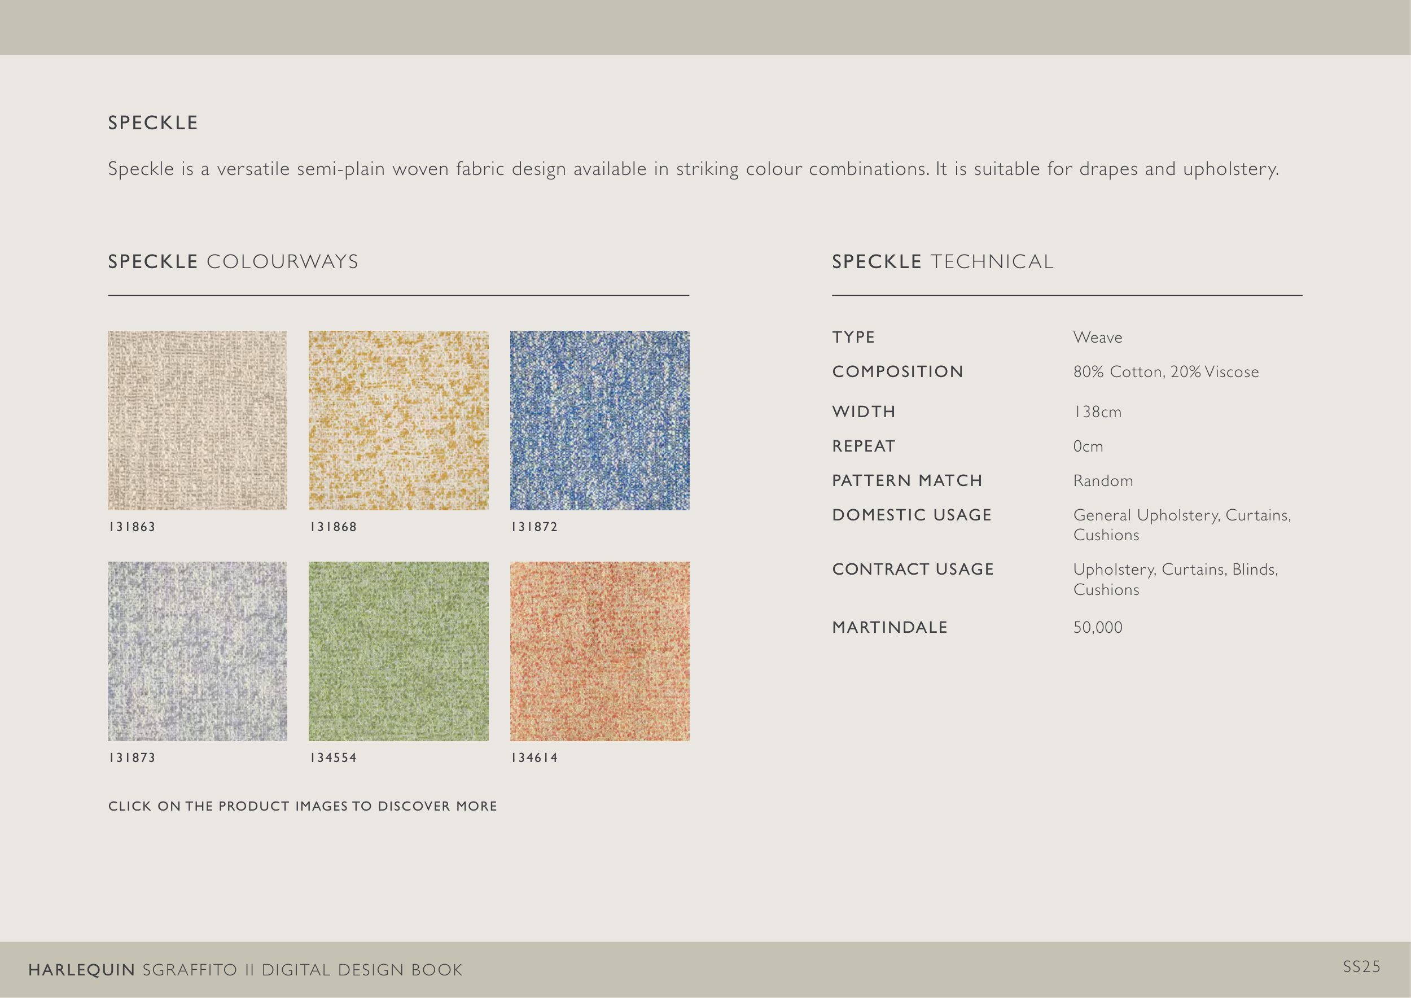The height and width of the screenshot is (998, 1411).
Task: Click the 80% Cotton, 20% Viscose composition text
Action: coord(1165,372)
